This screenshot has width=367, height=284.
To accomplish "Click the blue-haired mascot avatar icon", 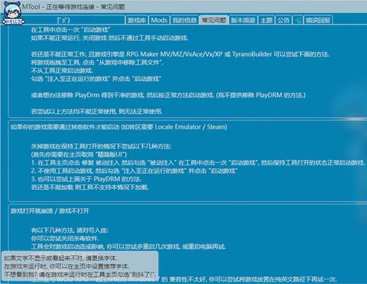I will click(x=13, y=13).
